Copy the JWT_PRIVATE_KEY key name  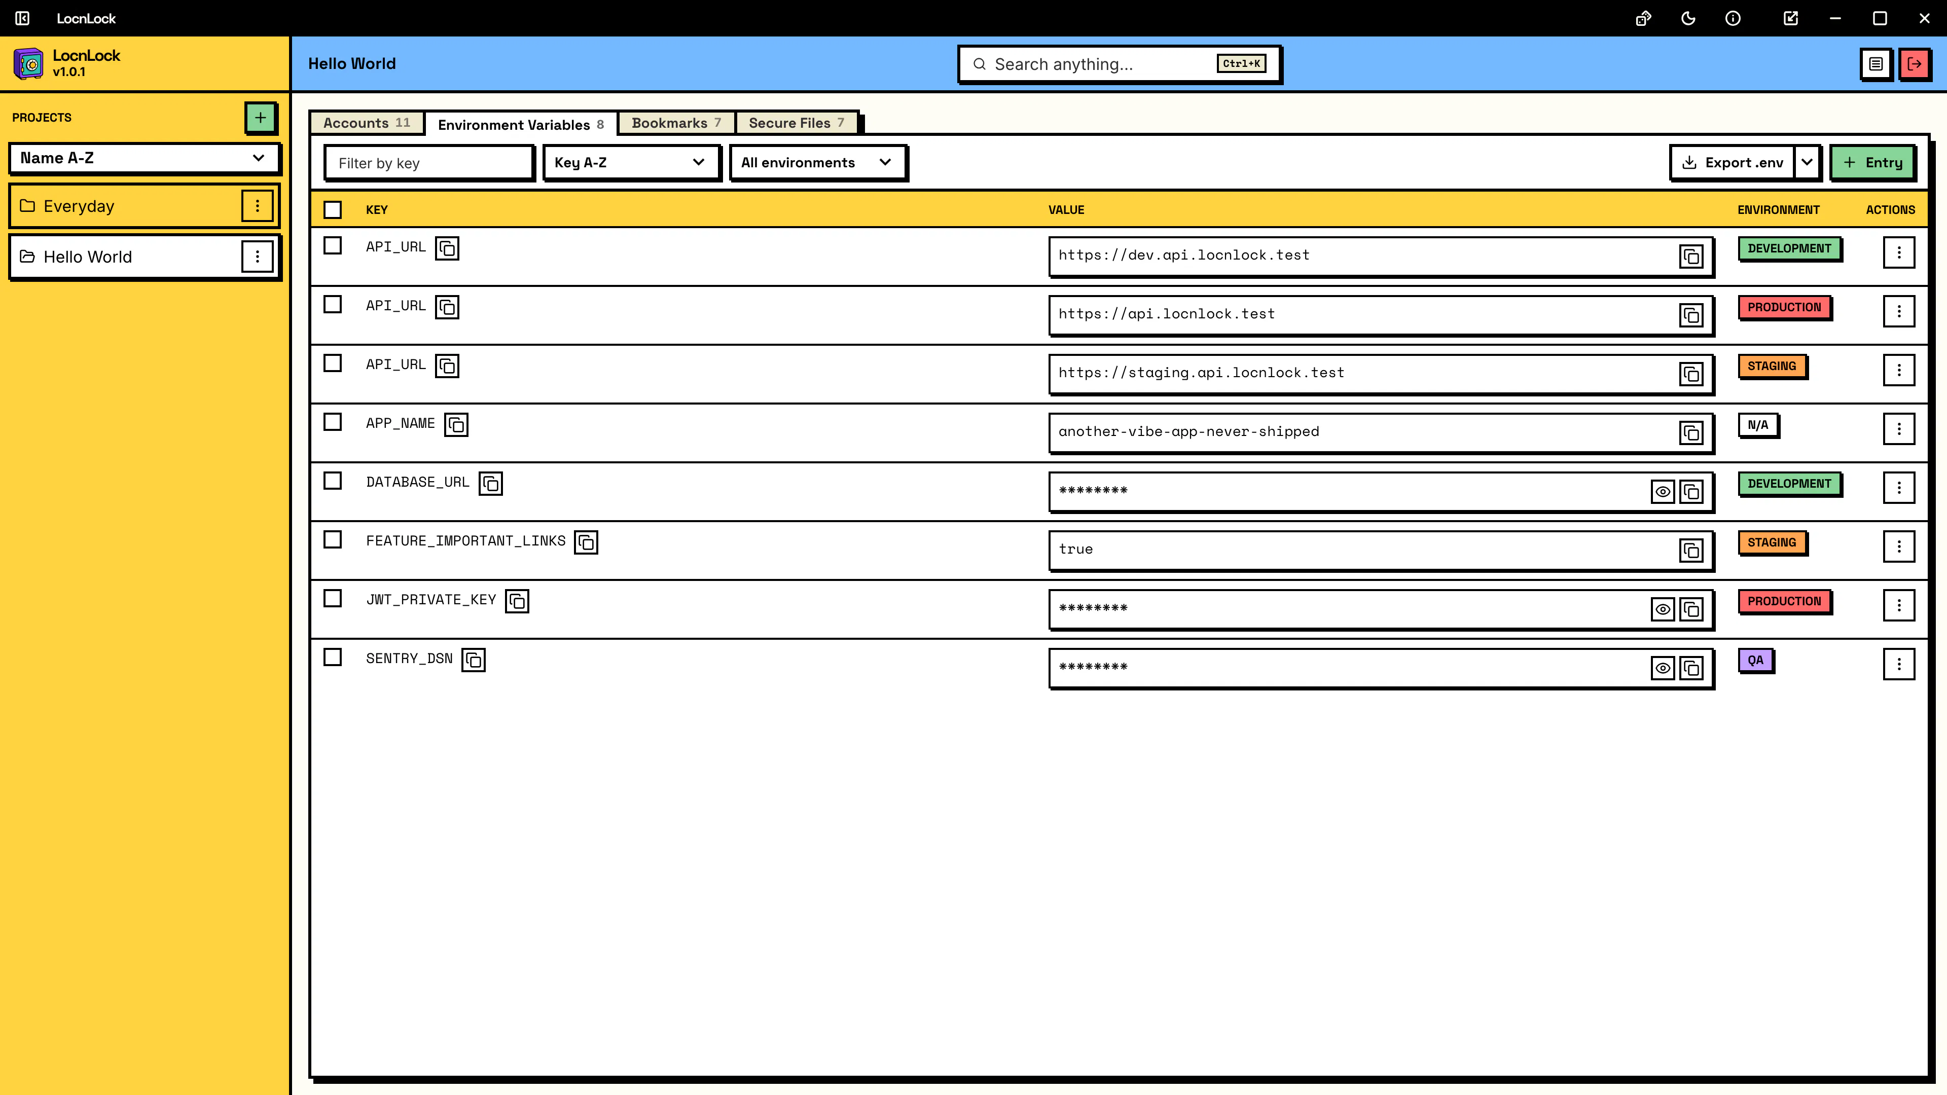point(517,602)
